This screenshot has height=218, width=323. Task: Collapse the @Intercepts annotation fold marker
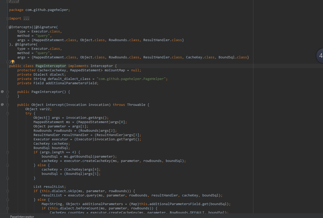point(8,27)
